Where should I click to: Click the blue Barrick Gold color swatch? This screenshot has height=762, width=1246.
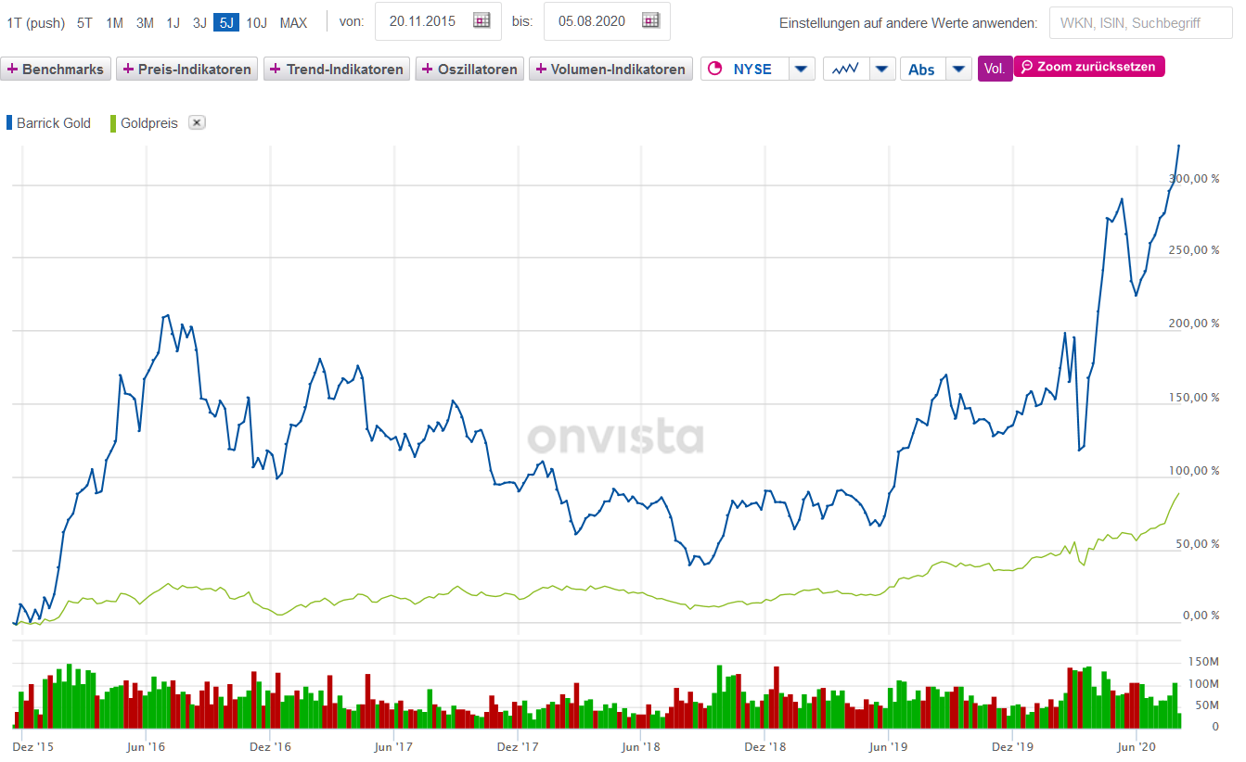click(10, 121)
